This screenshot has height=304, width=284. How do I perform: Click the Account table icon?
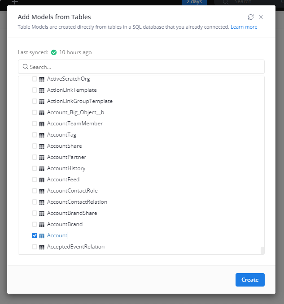click(42, 235)
